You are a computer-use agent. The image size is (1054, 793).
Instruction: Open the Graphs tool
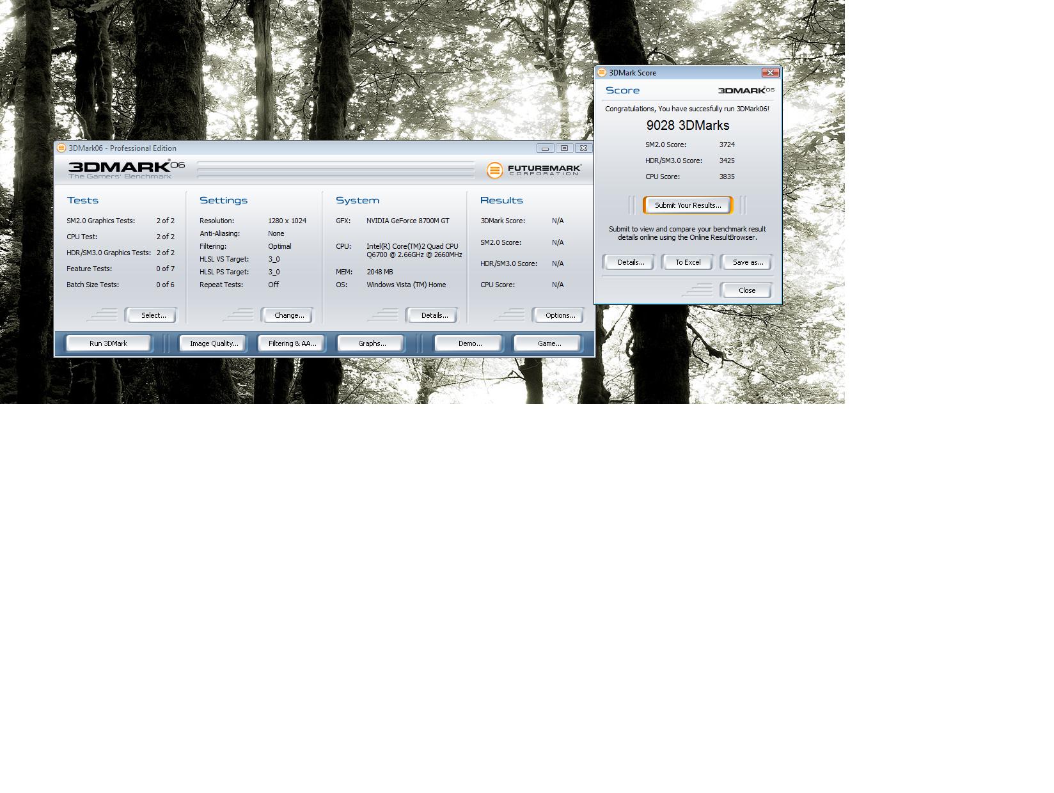(x=372, y=343)
